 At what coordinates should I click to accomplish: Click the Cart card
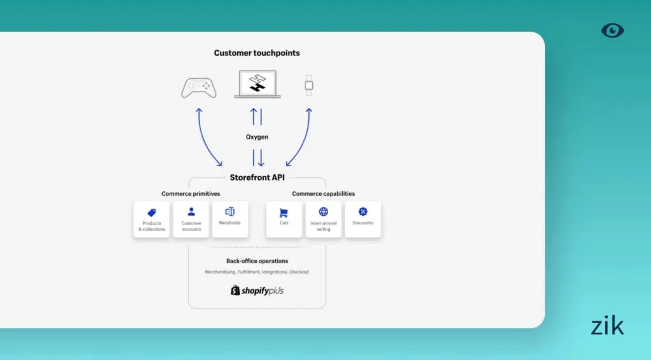284,219
